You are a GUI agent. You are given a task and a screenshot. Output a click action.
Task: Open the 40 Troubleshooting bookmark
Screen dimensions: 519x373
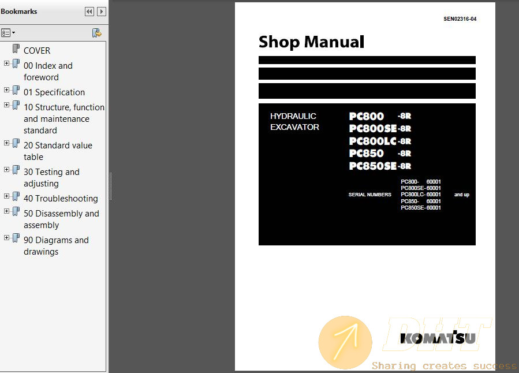(61, 199)
